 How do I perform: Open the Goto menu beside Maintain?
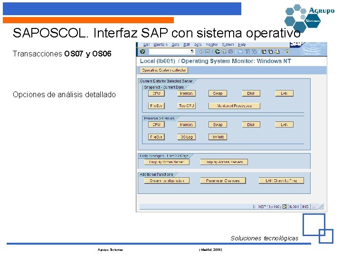click(175, 45)
